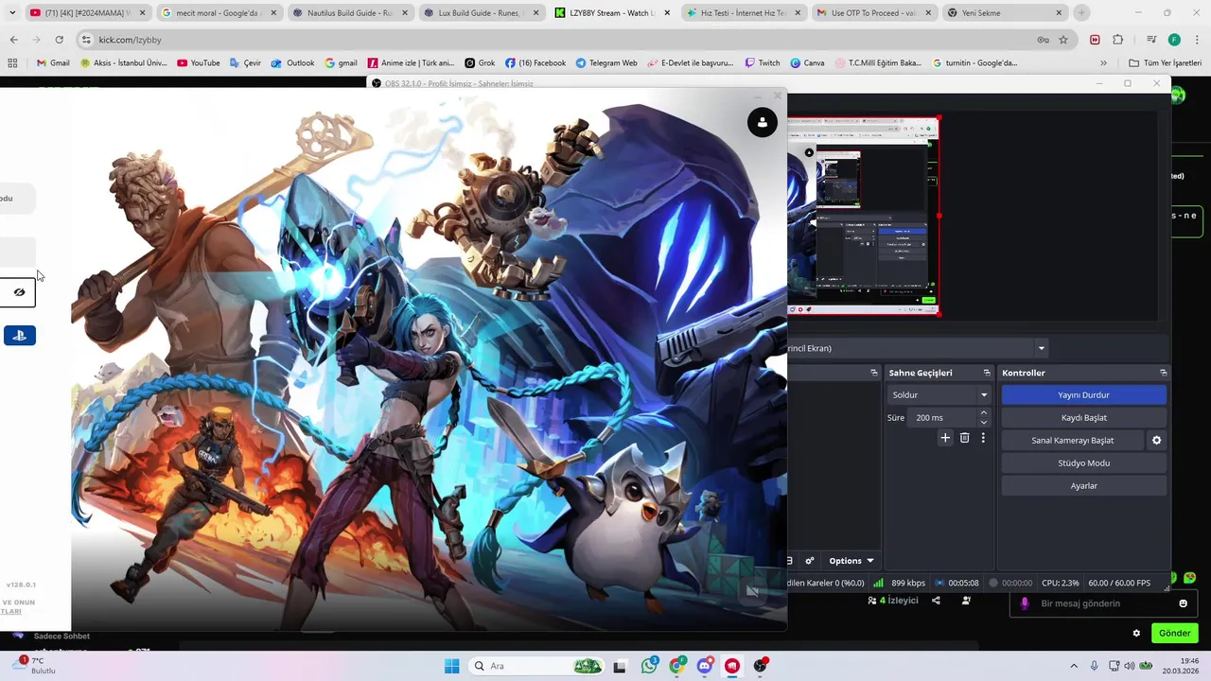The width and height of the screenshot is (1211, 681).
Task: Click the 4 İzleyici viewer count
Action: click(893, 601)
